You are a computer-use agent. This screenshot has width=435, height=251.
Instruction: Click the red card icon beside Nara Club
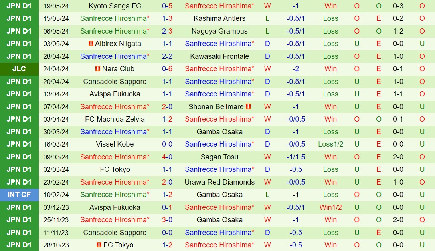(98, 69)
